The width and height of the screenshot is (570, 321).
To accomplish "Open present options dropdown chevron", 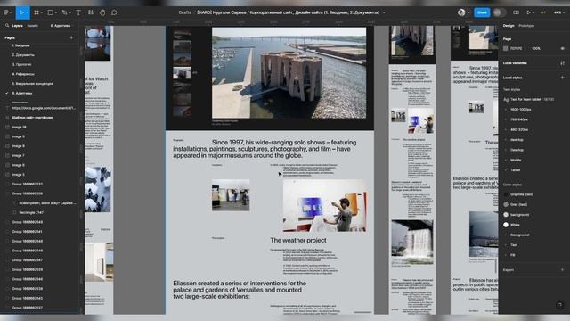I will 533,12.
